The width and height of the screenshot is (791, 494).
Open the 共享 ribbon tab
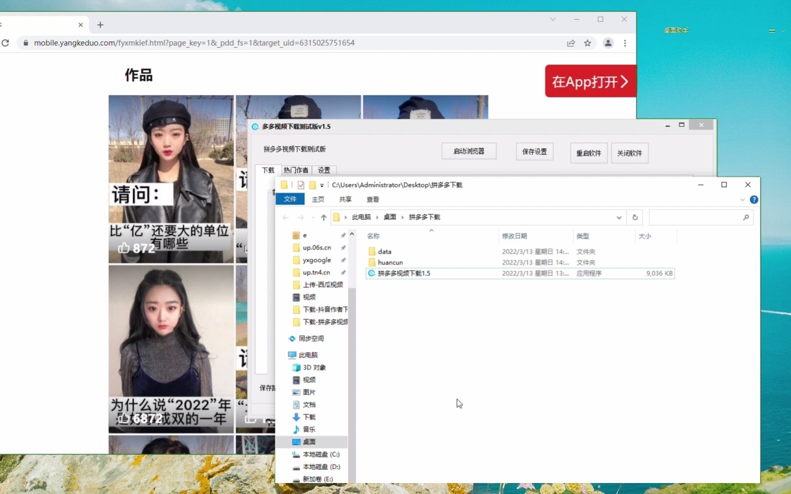tap(345, 199)
